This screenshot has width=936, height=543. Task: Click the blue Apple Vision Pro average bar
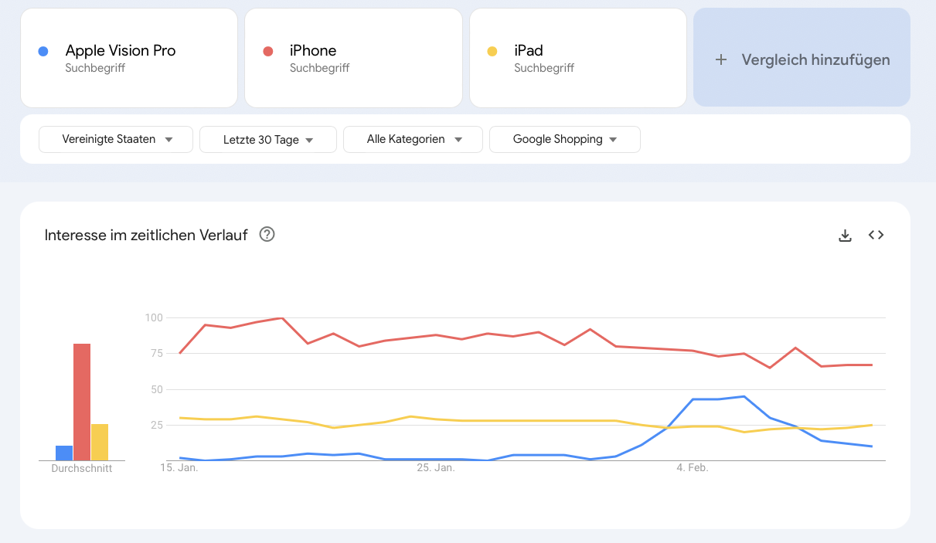[x=64, y=453]
